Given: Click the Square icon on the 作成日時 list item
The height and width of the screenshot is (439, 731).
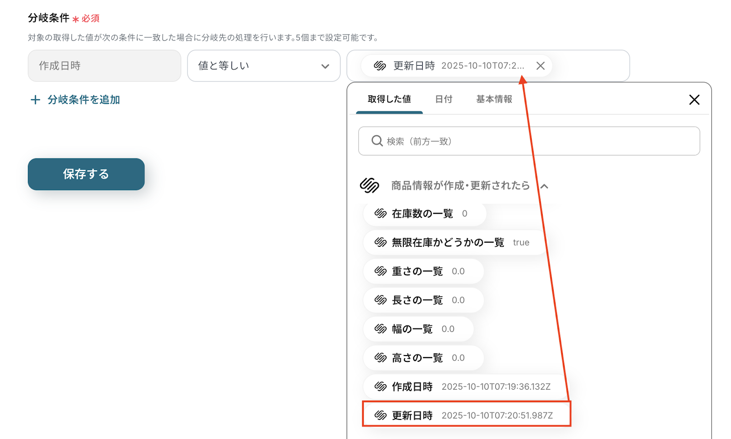Looking at the screenshot, I should coord(381,387).
